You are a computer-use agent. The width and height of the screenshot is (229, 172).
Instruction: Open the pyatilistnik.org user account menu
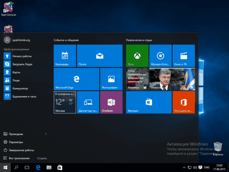(17, 40)
